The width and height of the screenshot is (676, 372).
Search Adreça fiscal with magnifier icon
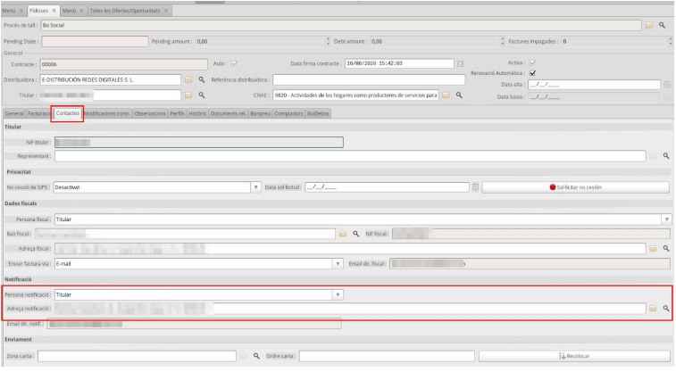point(666,248)
